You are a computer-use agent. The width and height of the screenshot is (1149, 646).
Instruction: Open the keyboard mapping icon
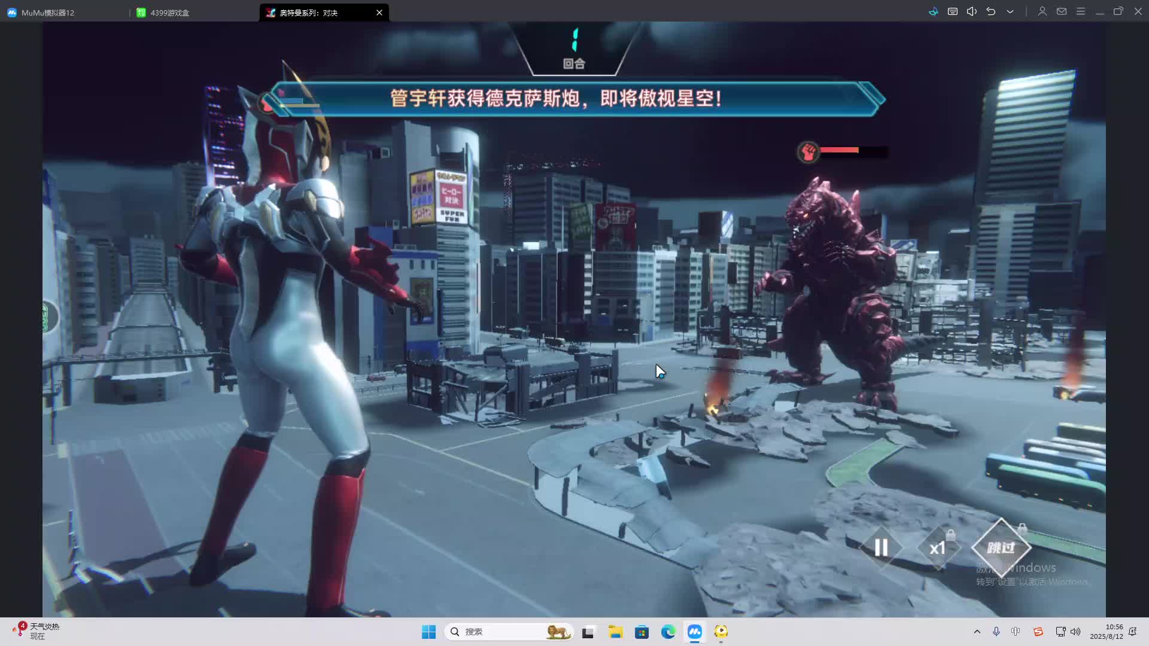(953, 11)
